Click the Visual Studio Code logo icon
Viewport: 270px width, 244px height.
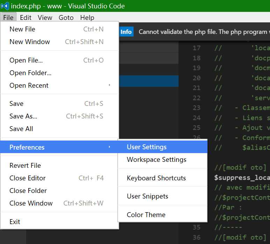tap(5, 6)
